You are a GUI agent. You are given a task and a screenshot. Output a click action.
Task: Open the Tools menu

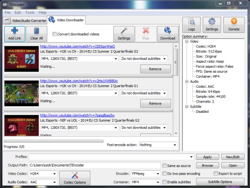[x=30, y=13]
